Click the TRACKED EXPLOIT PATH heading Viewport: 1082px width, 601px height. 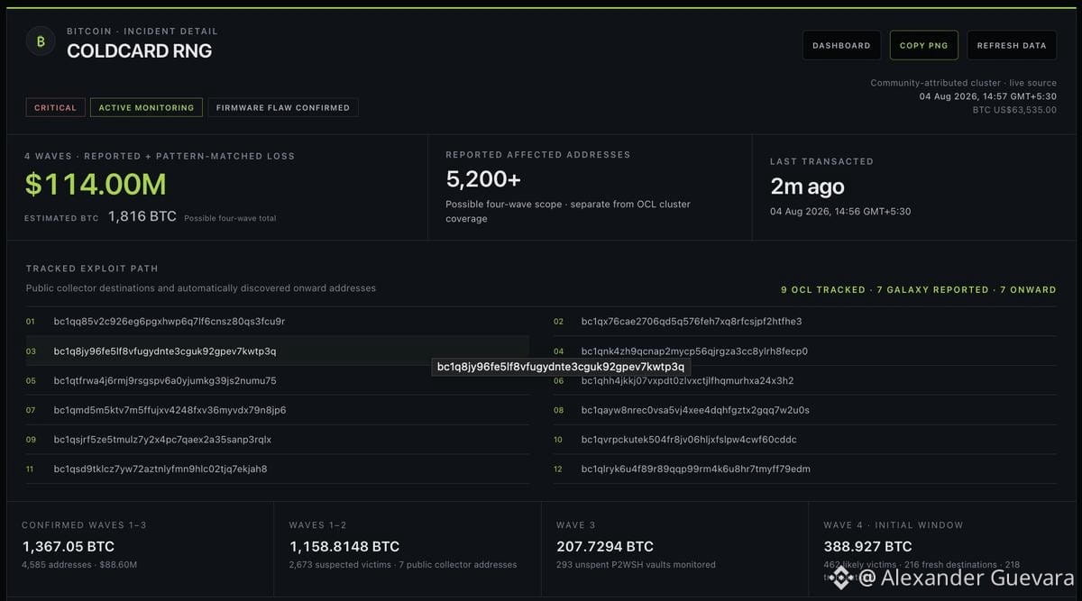coord(92,269)
